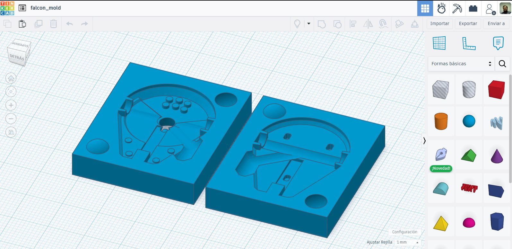
Task: Collapse the shapes panel chevron
Action: [424, 141]
